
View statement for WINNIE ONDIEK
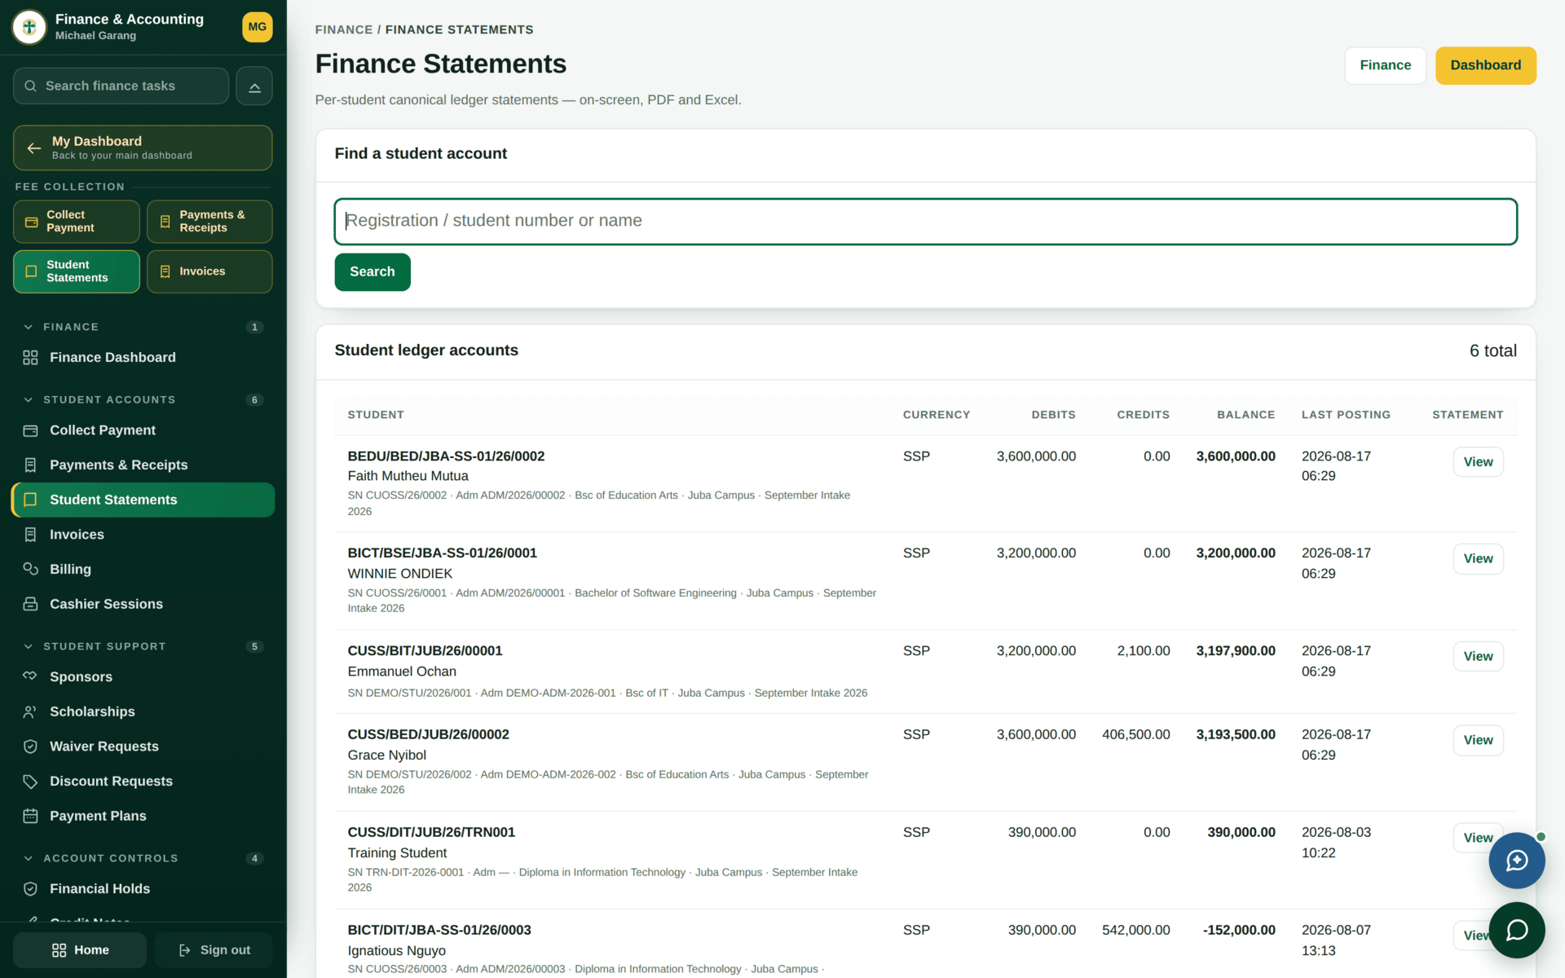[x=1478, y=559]
